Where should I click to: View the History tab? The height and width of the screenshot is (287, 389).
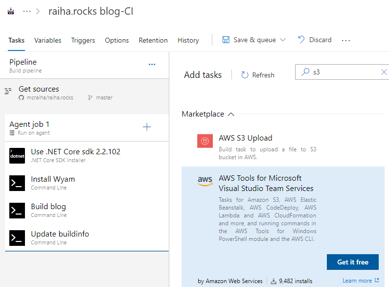click(x=188, y=40)
